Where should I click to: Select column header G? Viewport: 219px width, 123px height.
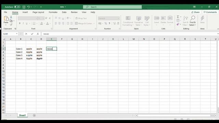(x=72, y=39)
